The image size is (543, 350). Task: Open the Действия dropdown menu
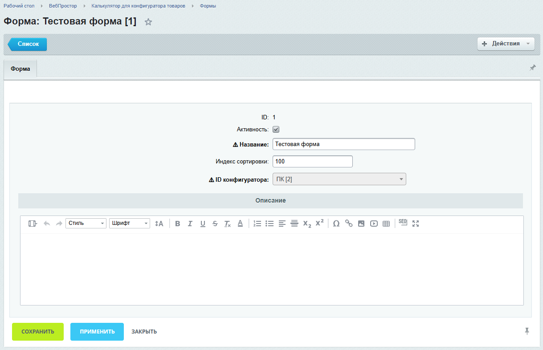[506, 44]
